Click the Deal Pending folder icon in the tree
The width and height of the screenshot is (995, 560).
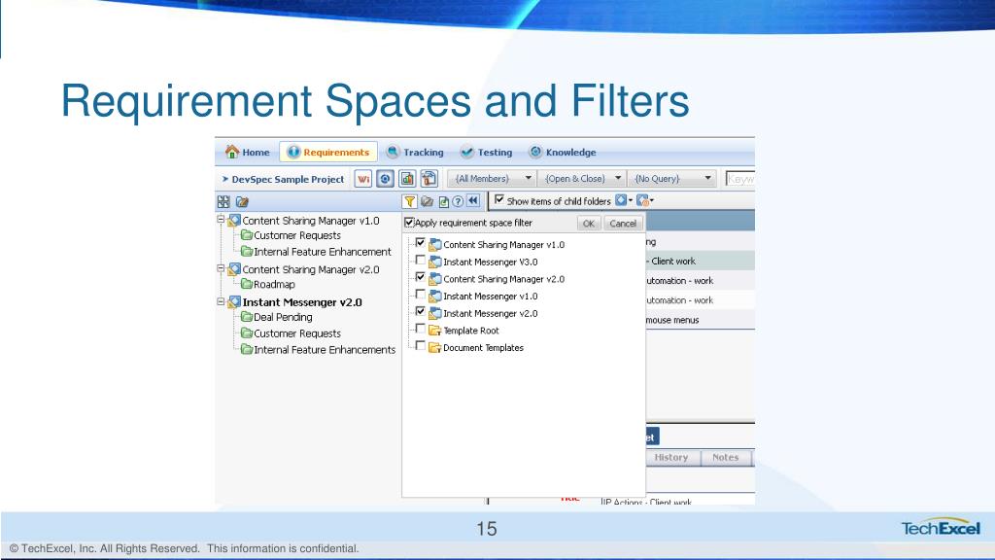point(247,317)
